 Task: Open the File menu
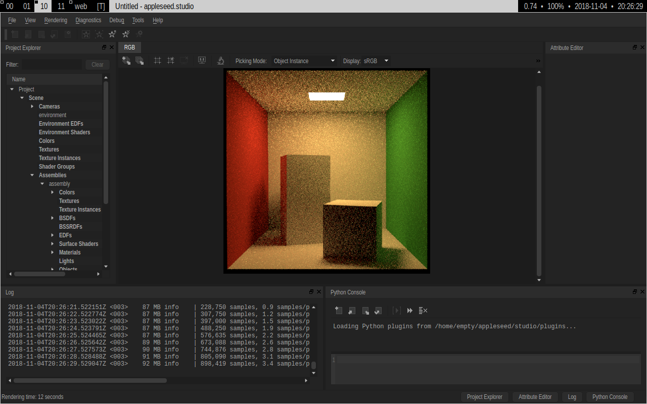(12, 20)
